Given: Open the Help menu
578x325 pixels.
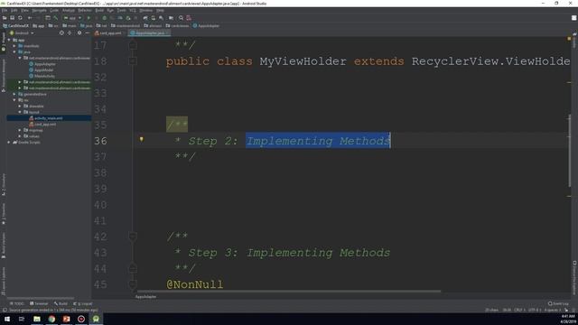Looking at the screenshot, I should pyautogui.click(x=160, y=10).
